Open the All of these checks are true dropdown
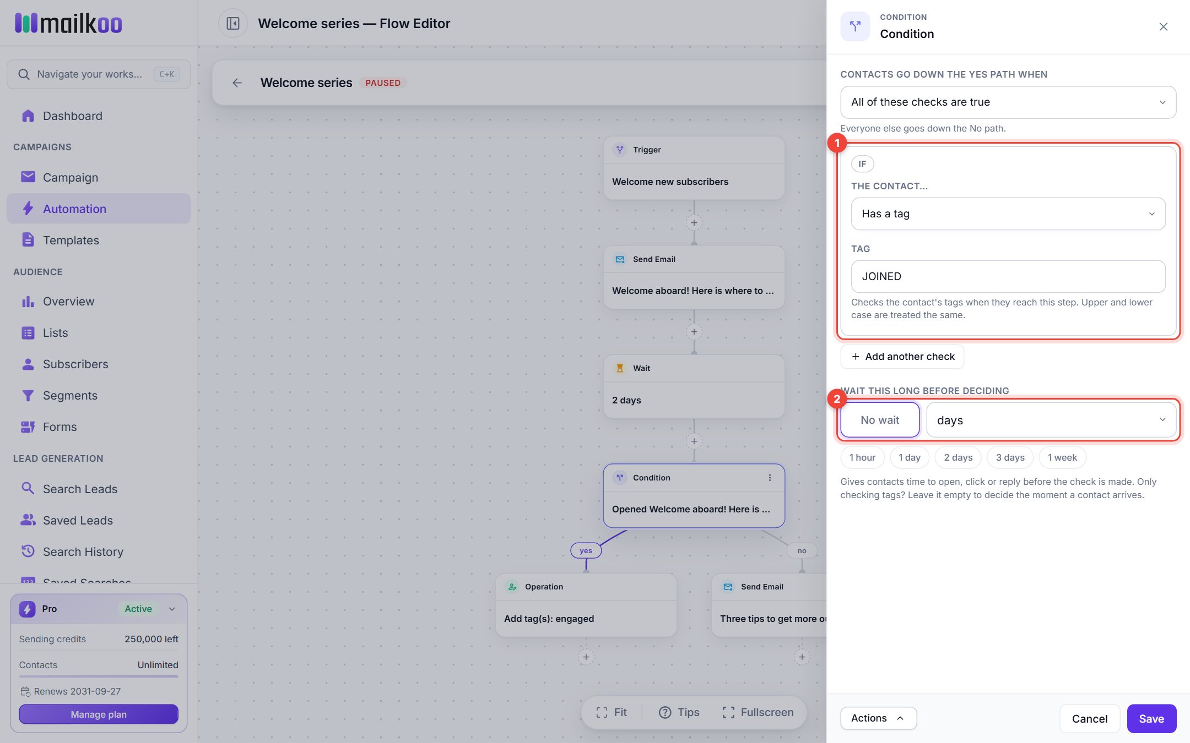1190x743 pixels. click(1008, 102)
